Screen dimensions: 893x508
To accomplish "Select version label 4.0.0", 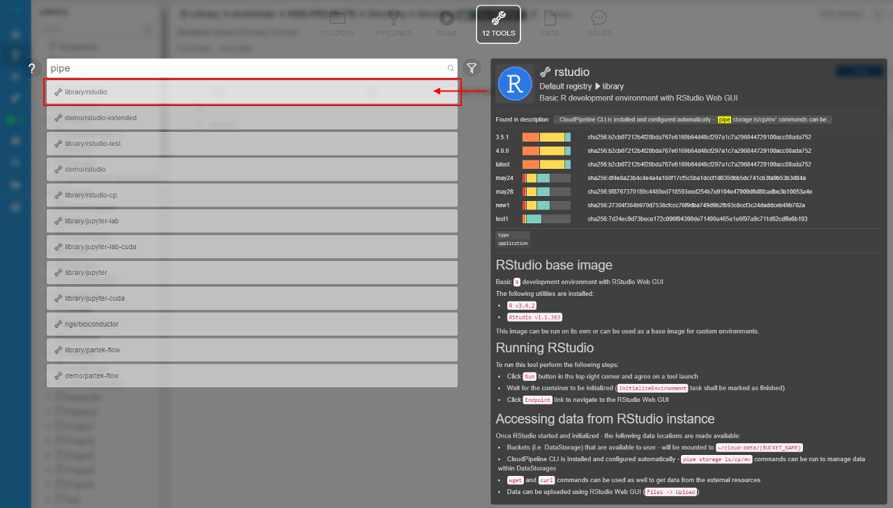I will (502, 151).
